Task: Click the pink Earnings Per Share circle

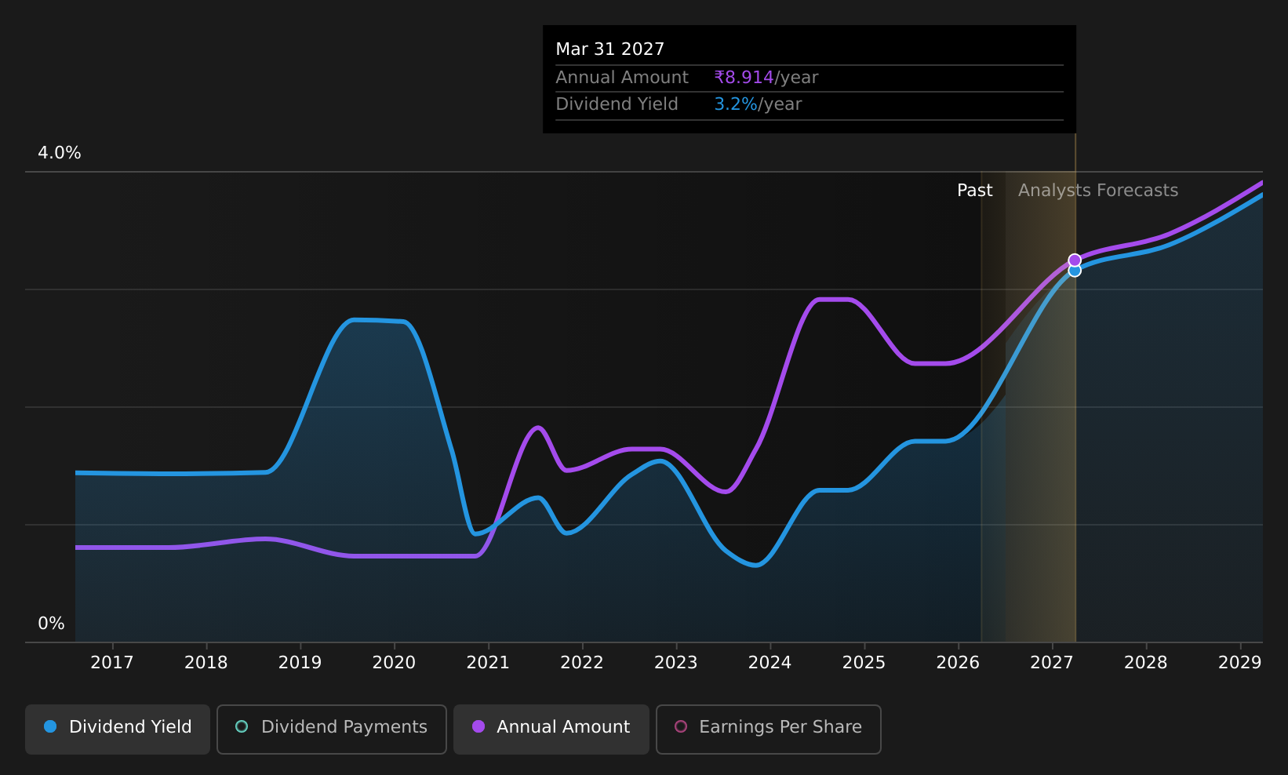Action: click(681, 726)
